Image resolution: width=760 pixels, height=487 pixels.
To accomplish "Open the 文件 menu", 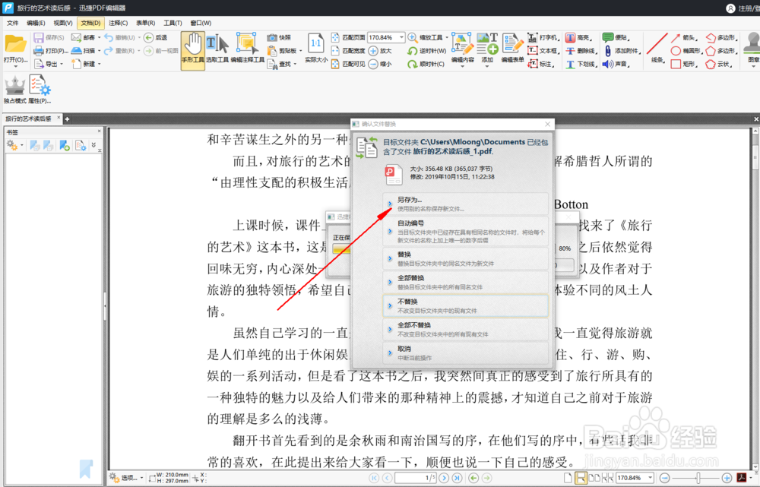I will (x=13, y=23).
